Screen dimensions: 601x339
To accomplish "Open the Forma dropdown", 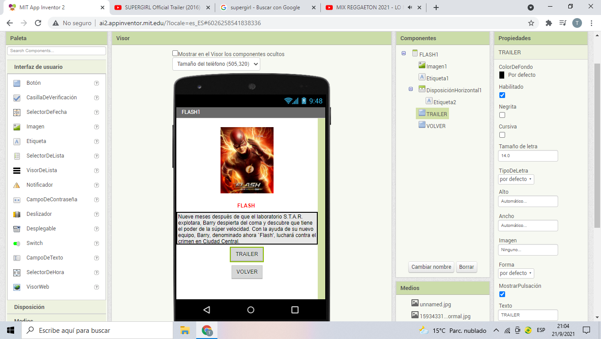I will 516,273.
